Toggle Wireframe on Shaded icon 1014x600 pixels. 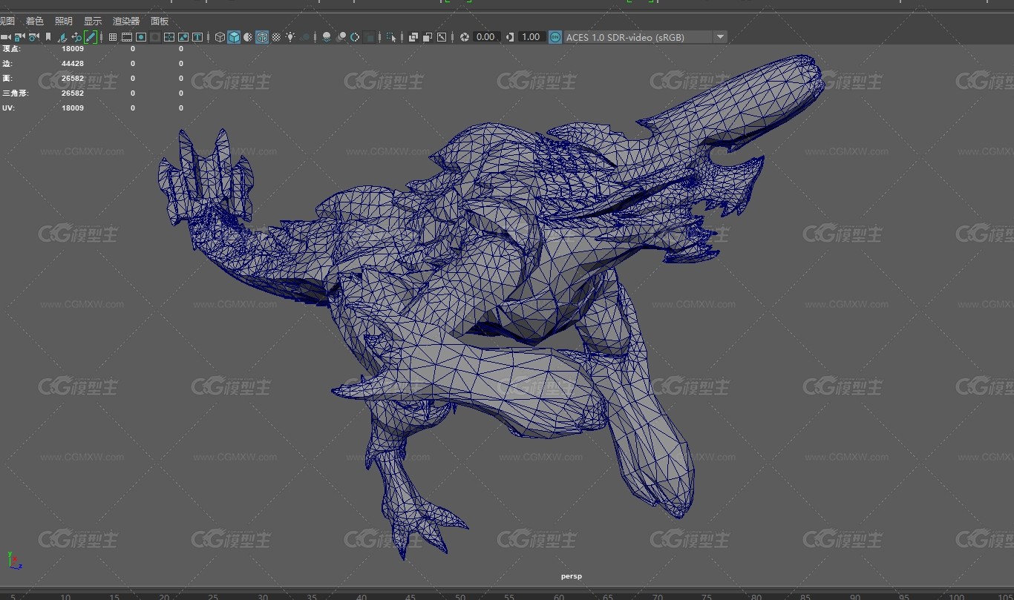tap(262, 37)
